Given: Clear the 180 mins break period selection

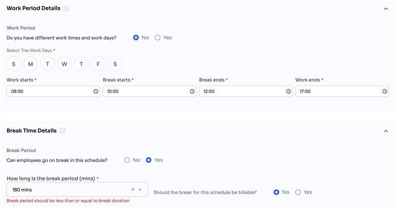Looking at the screenshot, I should pyautogui.click(x=133, y=190).
